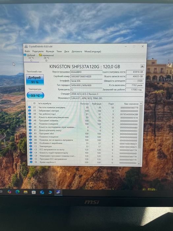Click the attribute list scroll up arrow
This screenshot has height=231, width=173.
click(x=141, y=104)
